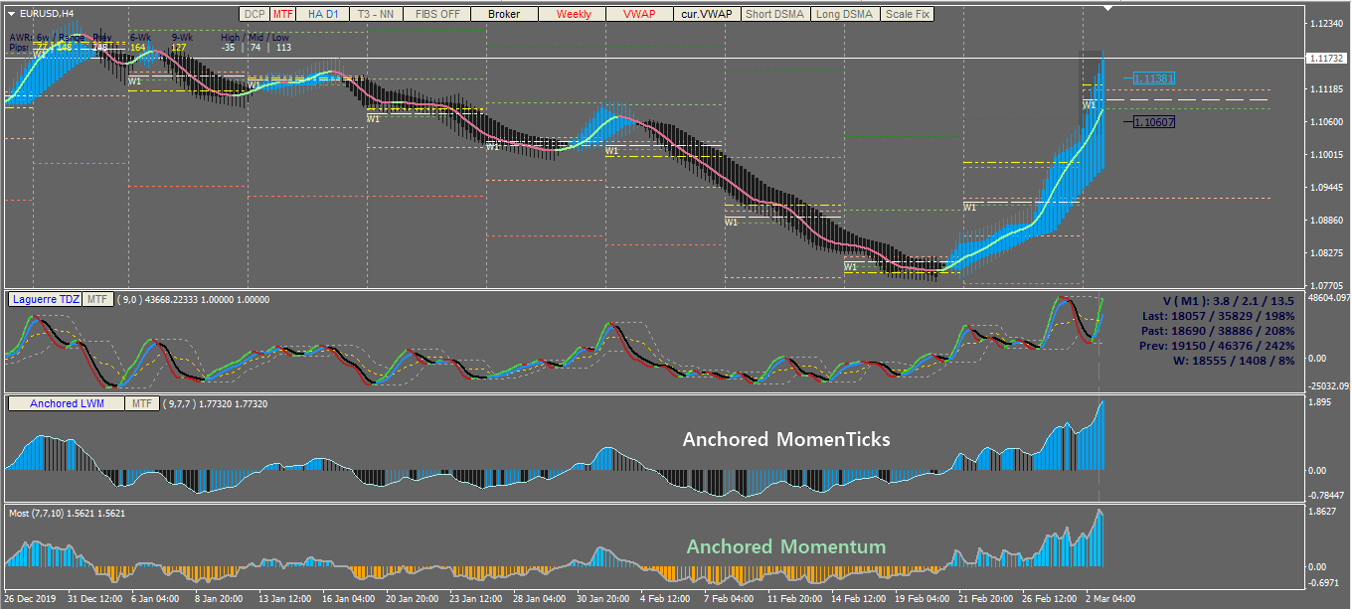Screen dimensions: 1352x609
Task: Click the 'High / Mid / Low' header text
Action: click(254, 37)
